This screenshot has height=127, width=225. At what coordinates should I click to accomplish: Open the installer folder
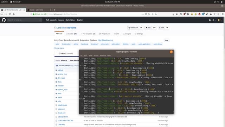(61, 86)
